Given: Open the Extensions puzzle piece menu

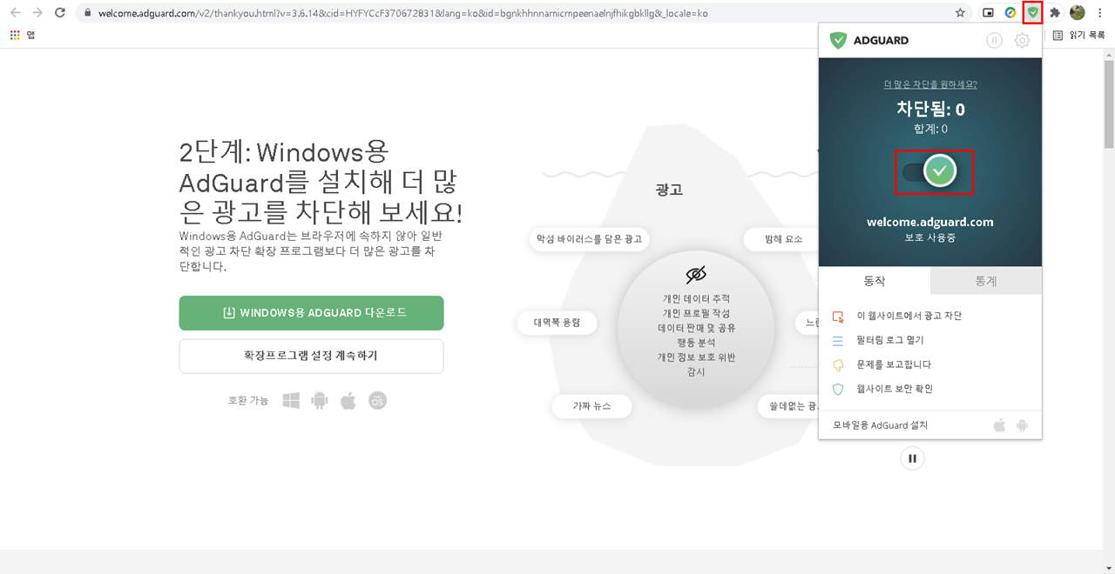Looking at the screenshot, I should click(1055, 13).
